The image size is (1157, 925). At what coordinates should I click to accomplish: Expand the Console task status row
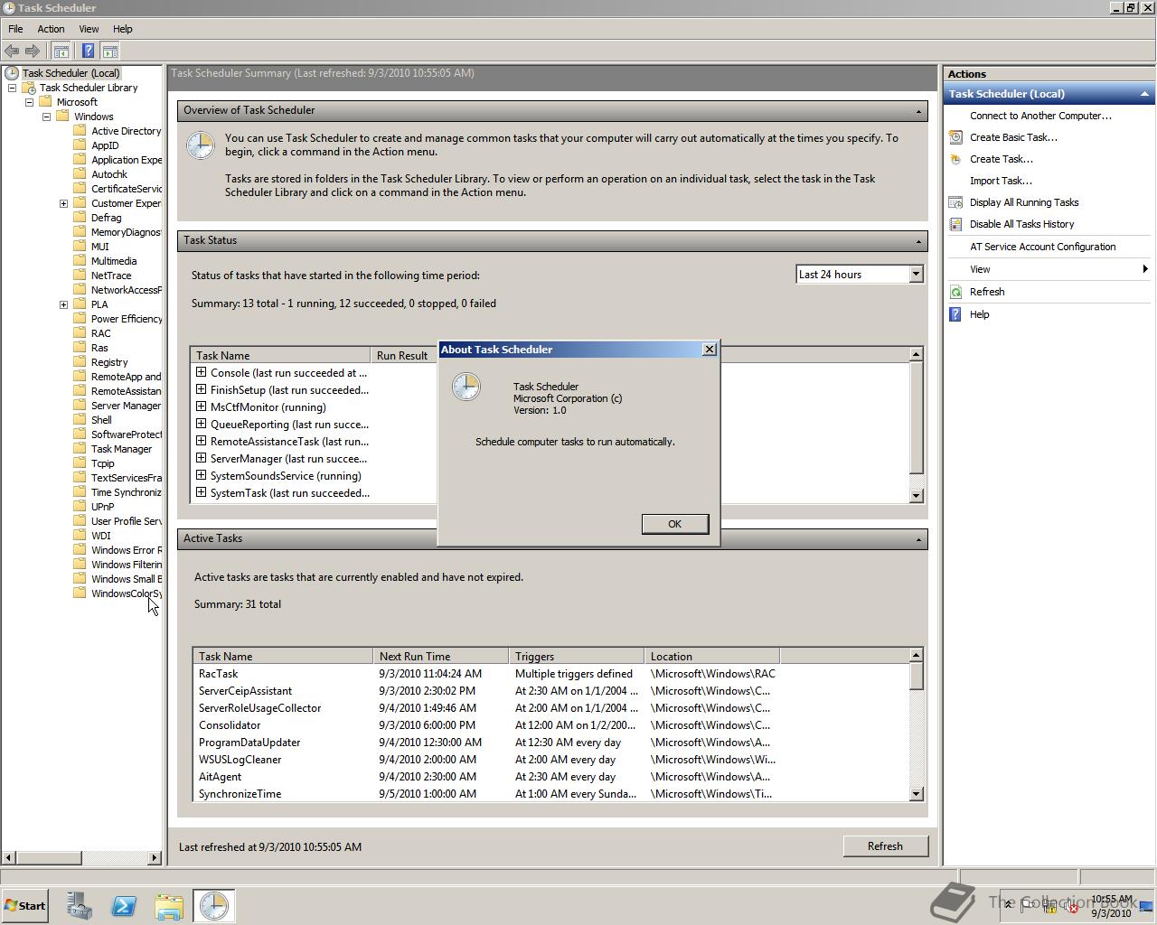pyautogui.click(x=201, y=372)
